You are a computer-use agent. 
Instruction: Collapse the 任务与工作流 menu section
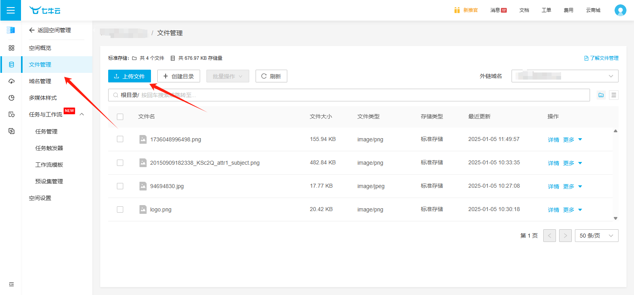[82, 114]
